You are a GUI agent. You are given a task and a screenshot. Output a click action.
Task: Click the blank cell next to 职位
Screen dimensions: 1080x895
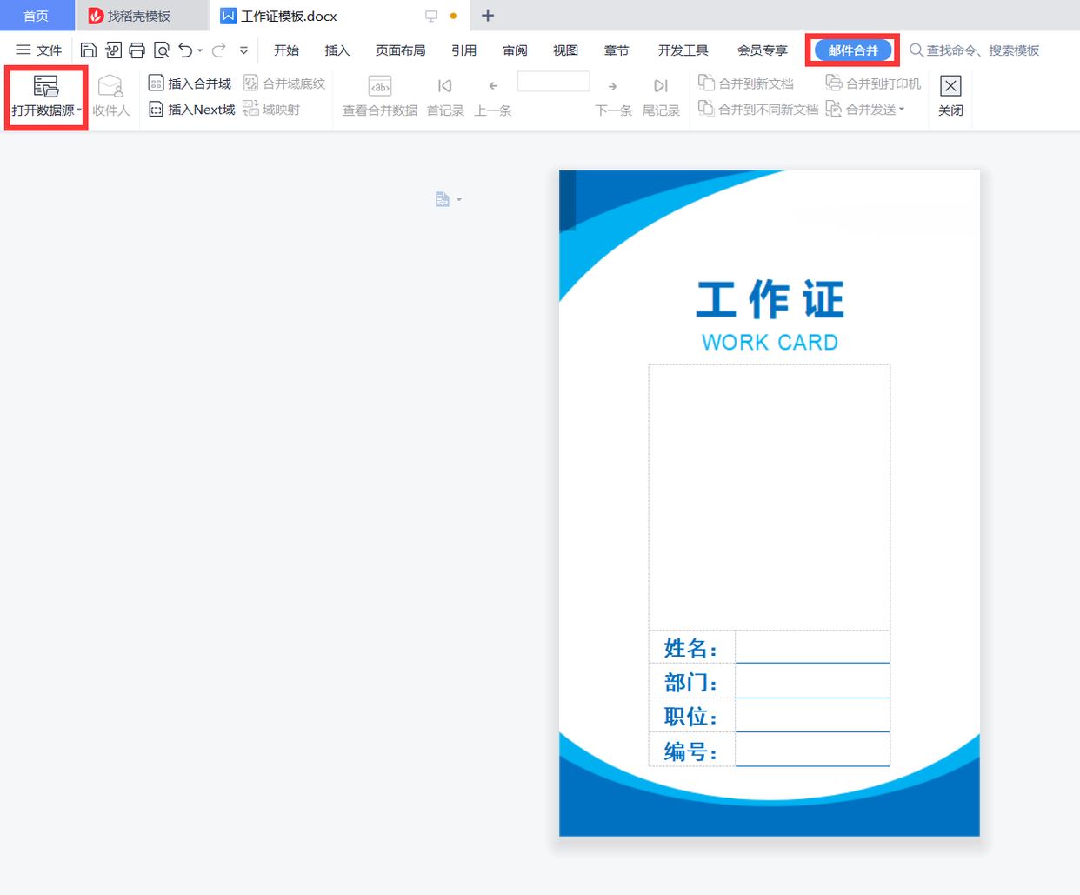812,715
